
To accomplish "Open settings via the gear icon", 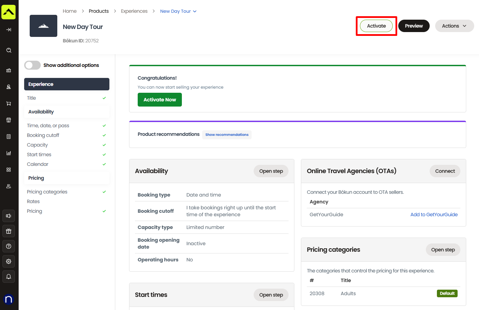I will (9, 261).
